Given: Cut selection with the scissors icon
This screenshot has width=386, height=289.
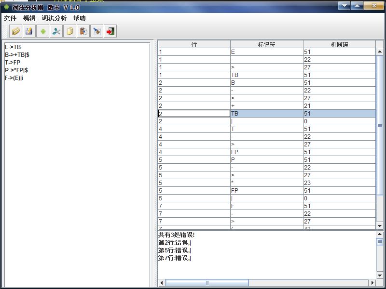Looking at the screenshot, I should click(x=56, y=31).
